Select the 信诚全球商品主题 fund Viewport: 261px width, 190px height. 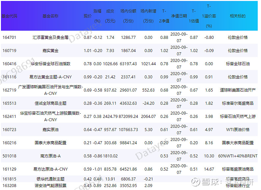tap(50, 103)
